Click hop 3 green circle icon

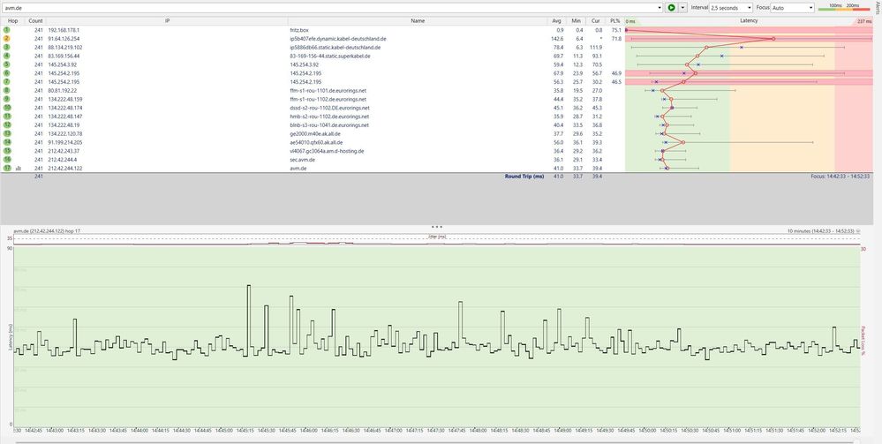point(7,48)
